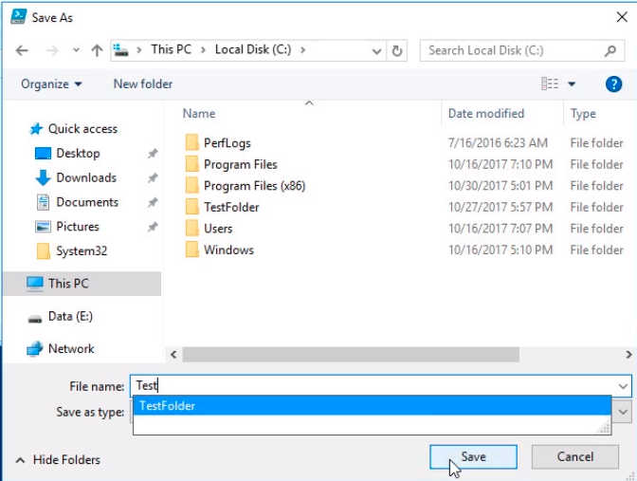The image size is (637, 481).
Task: Click the change view icon
Action: [x=550, y=84]
